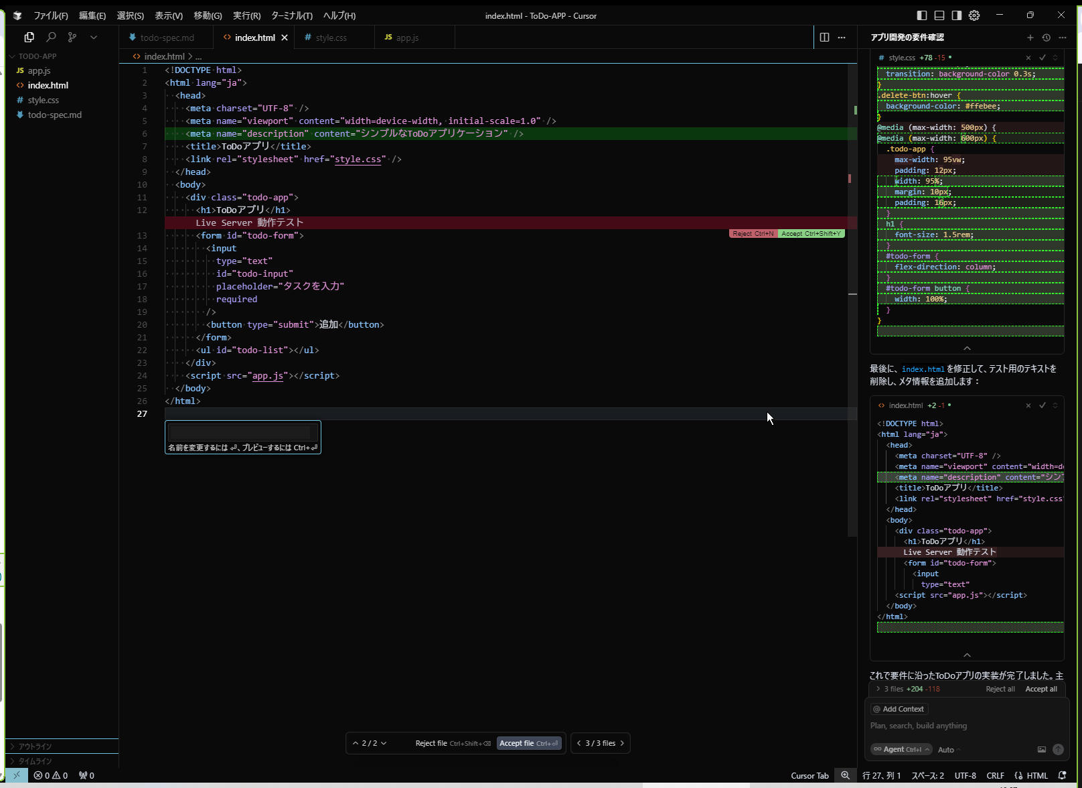The width and height of the screenshot is (1082, 788).
Task: Open the Source Control view icon
Action: pyautogui.click(x=72, y=38)
